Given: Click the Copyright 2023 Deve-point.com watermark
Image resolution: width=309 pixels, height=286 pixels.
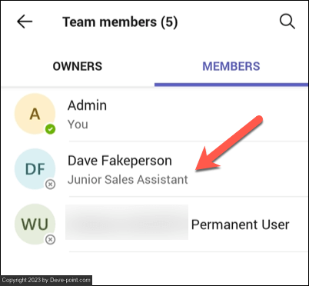Looking at the screenshot, I should click(46, 280).
